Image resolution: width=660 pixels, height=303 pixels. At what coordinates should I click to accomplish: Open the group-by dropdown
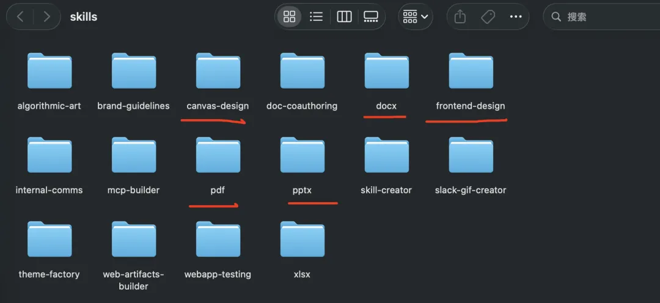(416, 17)
